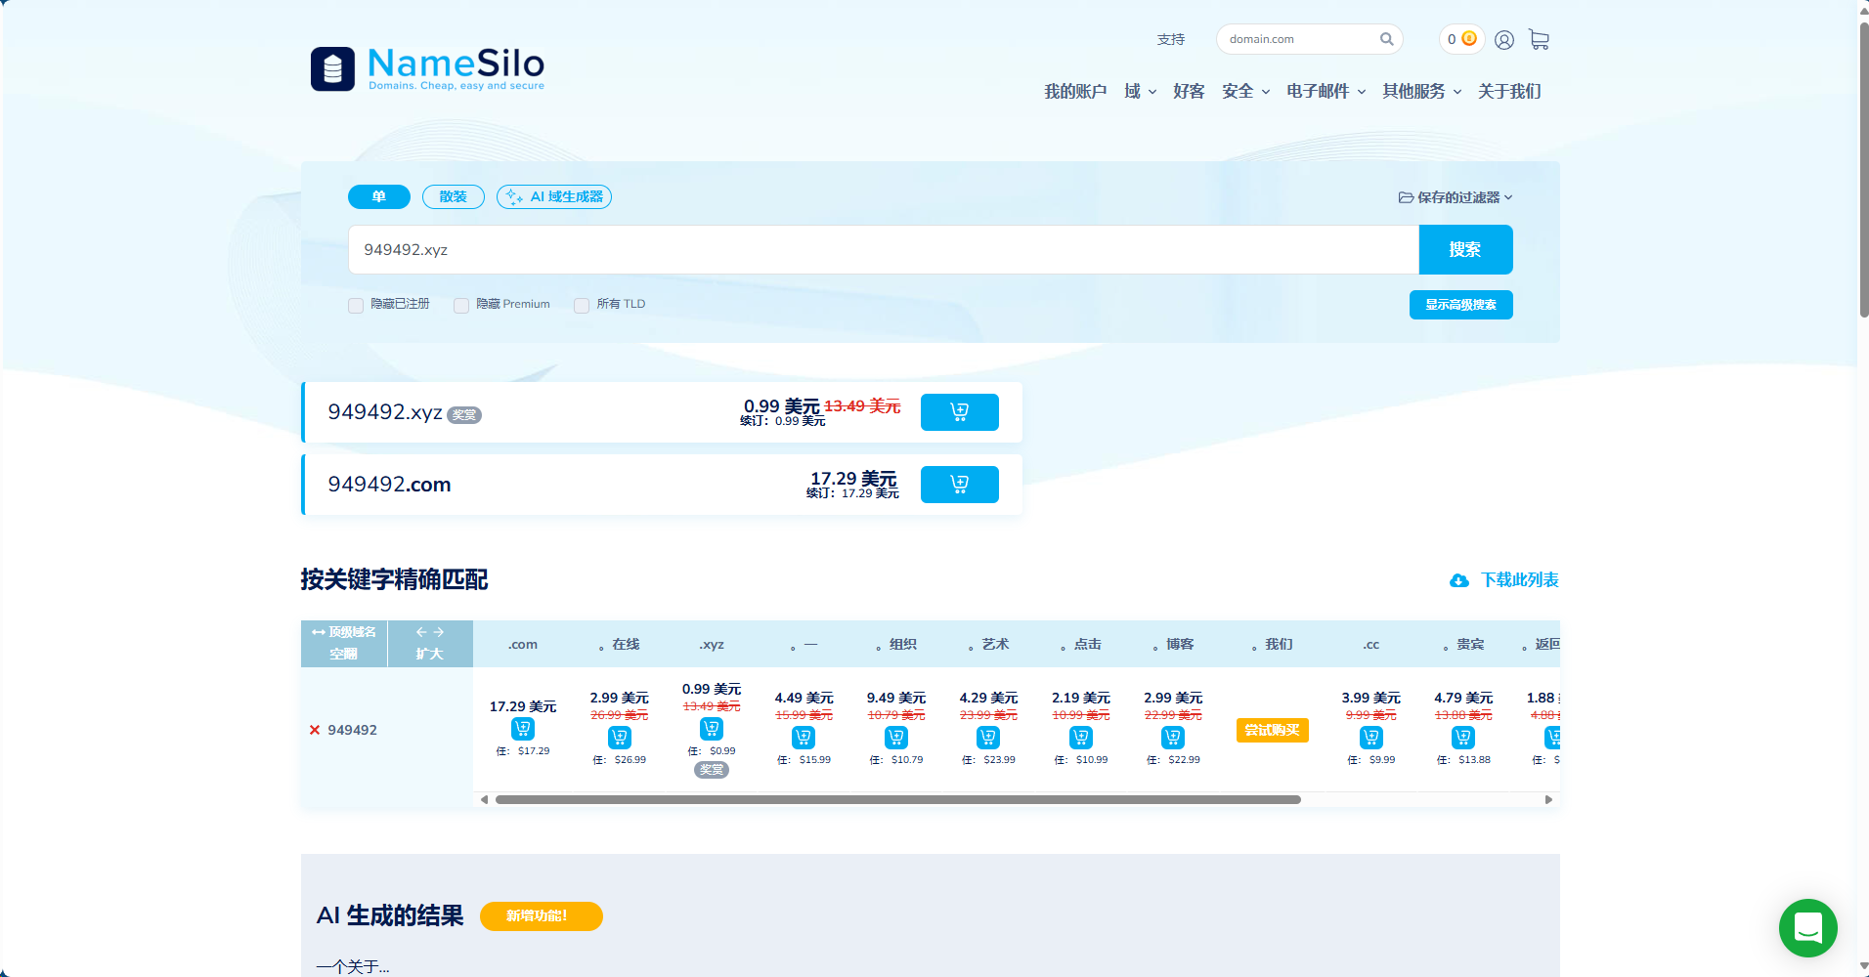Click the .com column header
The width and height of the screenshot is (1869, 977).
(523, 645)
